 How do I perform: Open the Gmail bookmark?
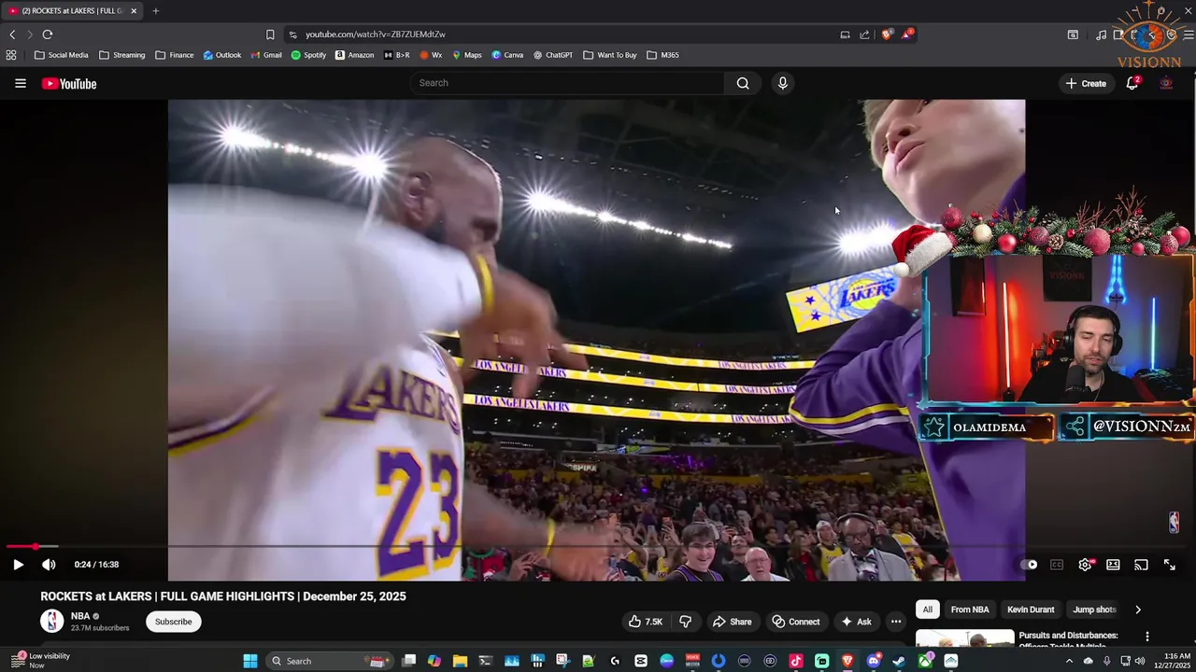pyautogui.click(x=266, y=55)
